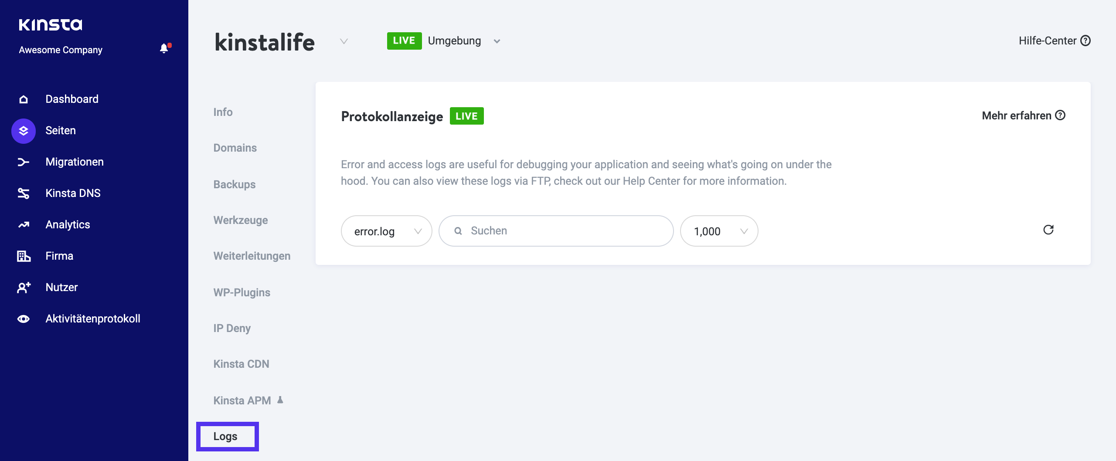This screenshot has height=461, width=1116.
Task: Switch to the Backups tab
Action: point(235,184)
